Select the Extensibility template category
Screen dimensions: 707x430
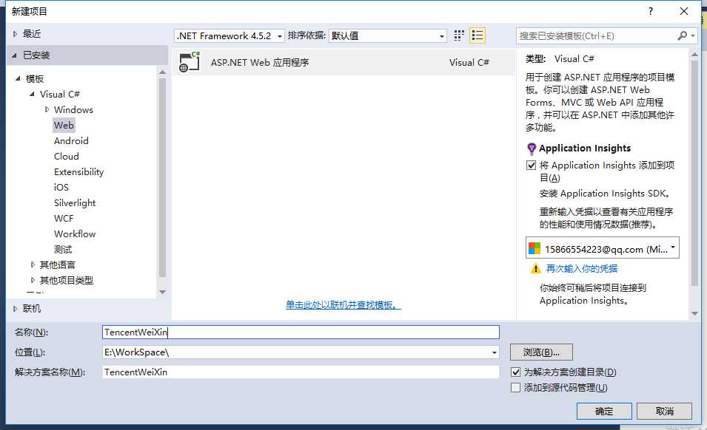click(x=79, y=172)
